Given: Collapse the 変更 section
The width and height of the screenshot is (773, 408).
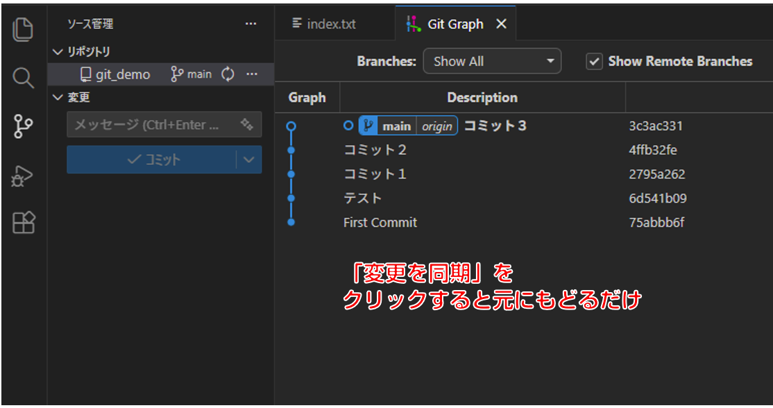Looking at the screenshot, I should (58, 98).
